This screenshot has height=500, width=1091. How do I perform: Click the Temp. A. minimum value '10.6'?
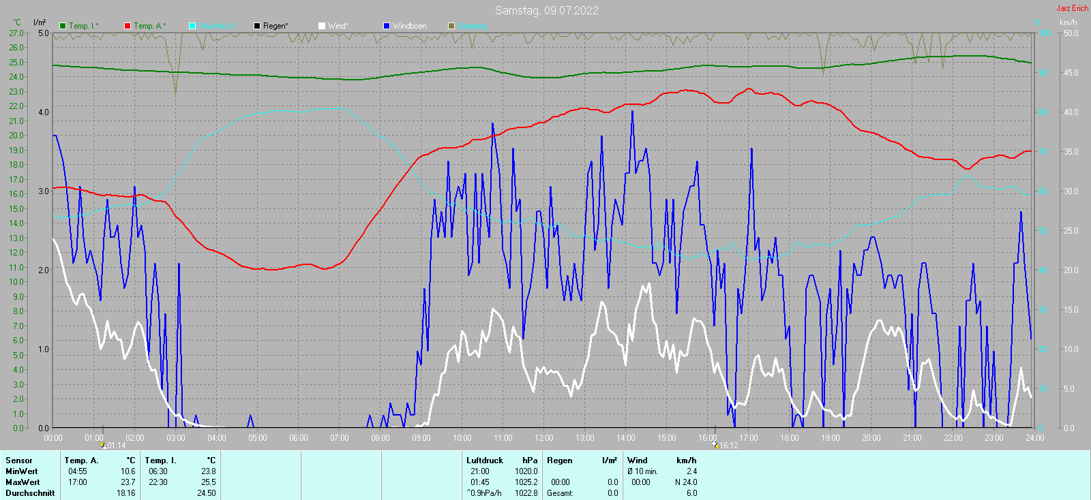pyautogui.click(x=128, y=471)
